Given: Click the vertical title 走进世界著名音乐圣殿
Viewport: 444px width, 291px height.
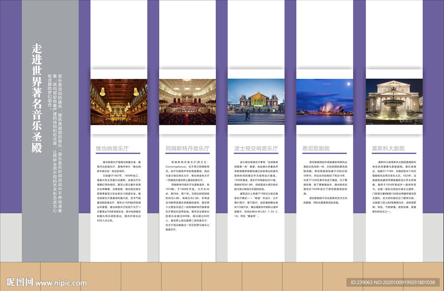Looking at the screenshot, I should [37, 98].
